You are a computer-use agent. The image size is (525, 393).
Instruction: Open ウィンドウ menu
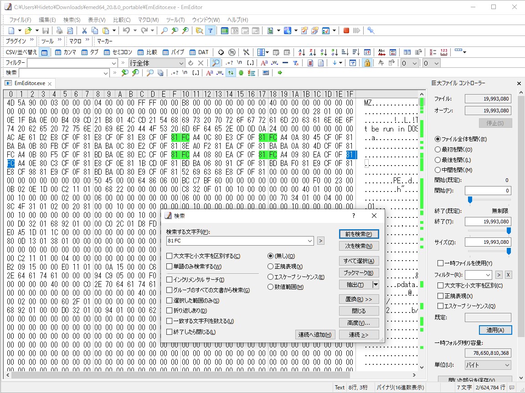tap(206, 20)
